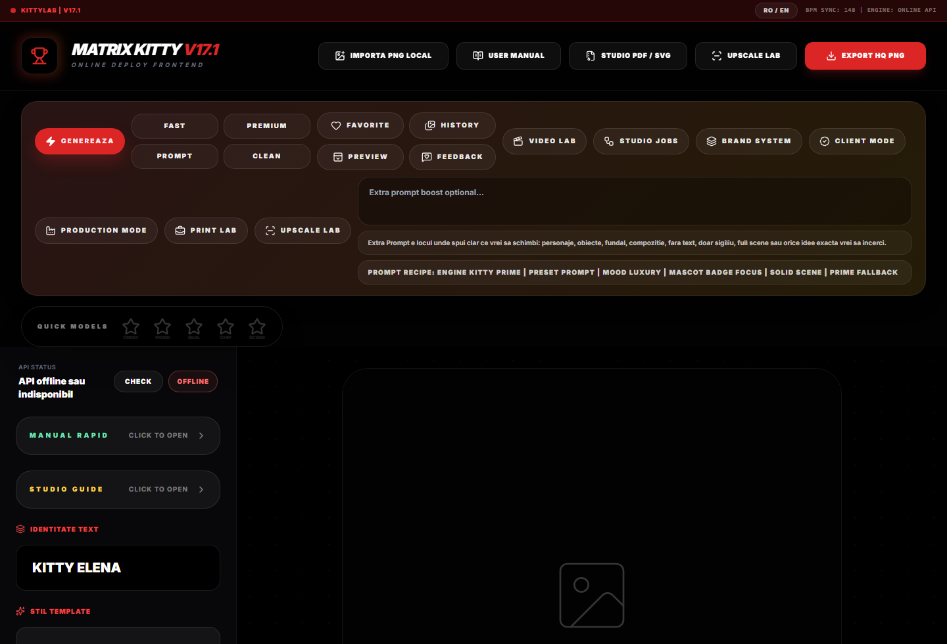
Task: Click the API offline sau indisponibil message
Action: 52,388
